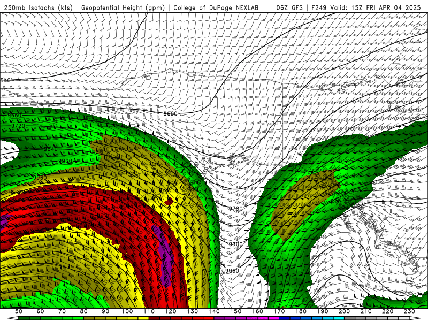428x321 pixels.
Task: Click the 210 kt color scale label
Action: tap(366, 311)
